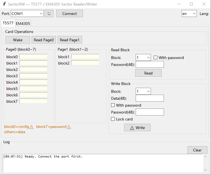
Task: Click the 'others=data' note text
Action: coord(14,132)
